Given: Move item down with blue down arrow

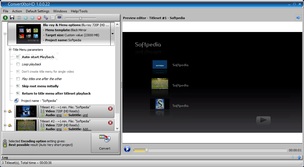Looking at the screenshot, I should click(26, 18).
